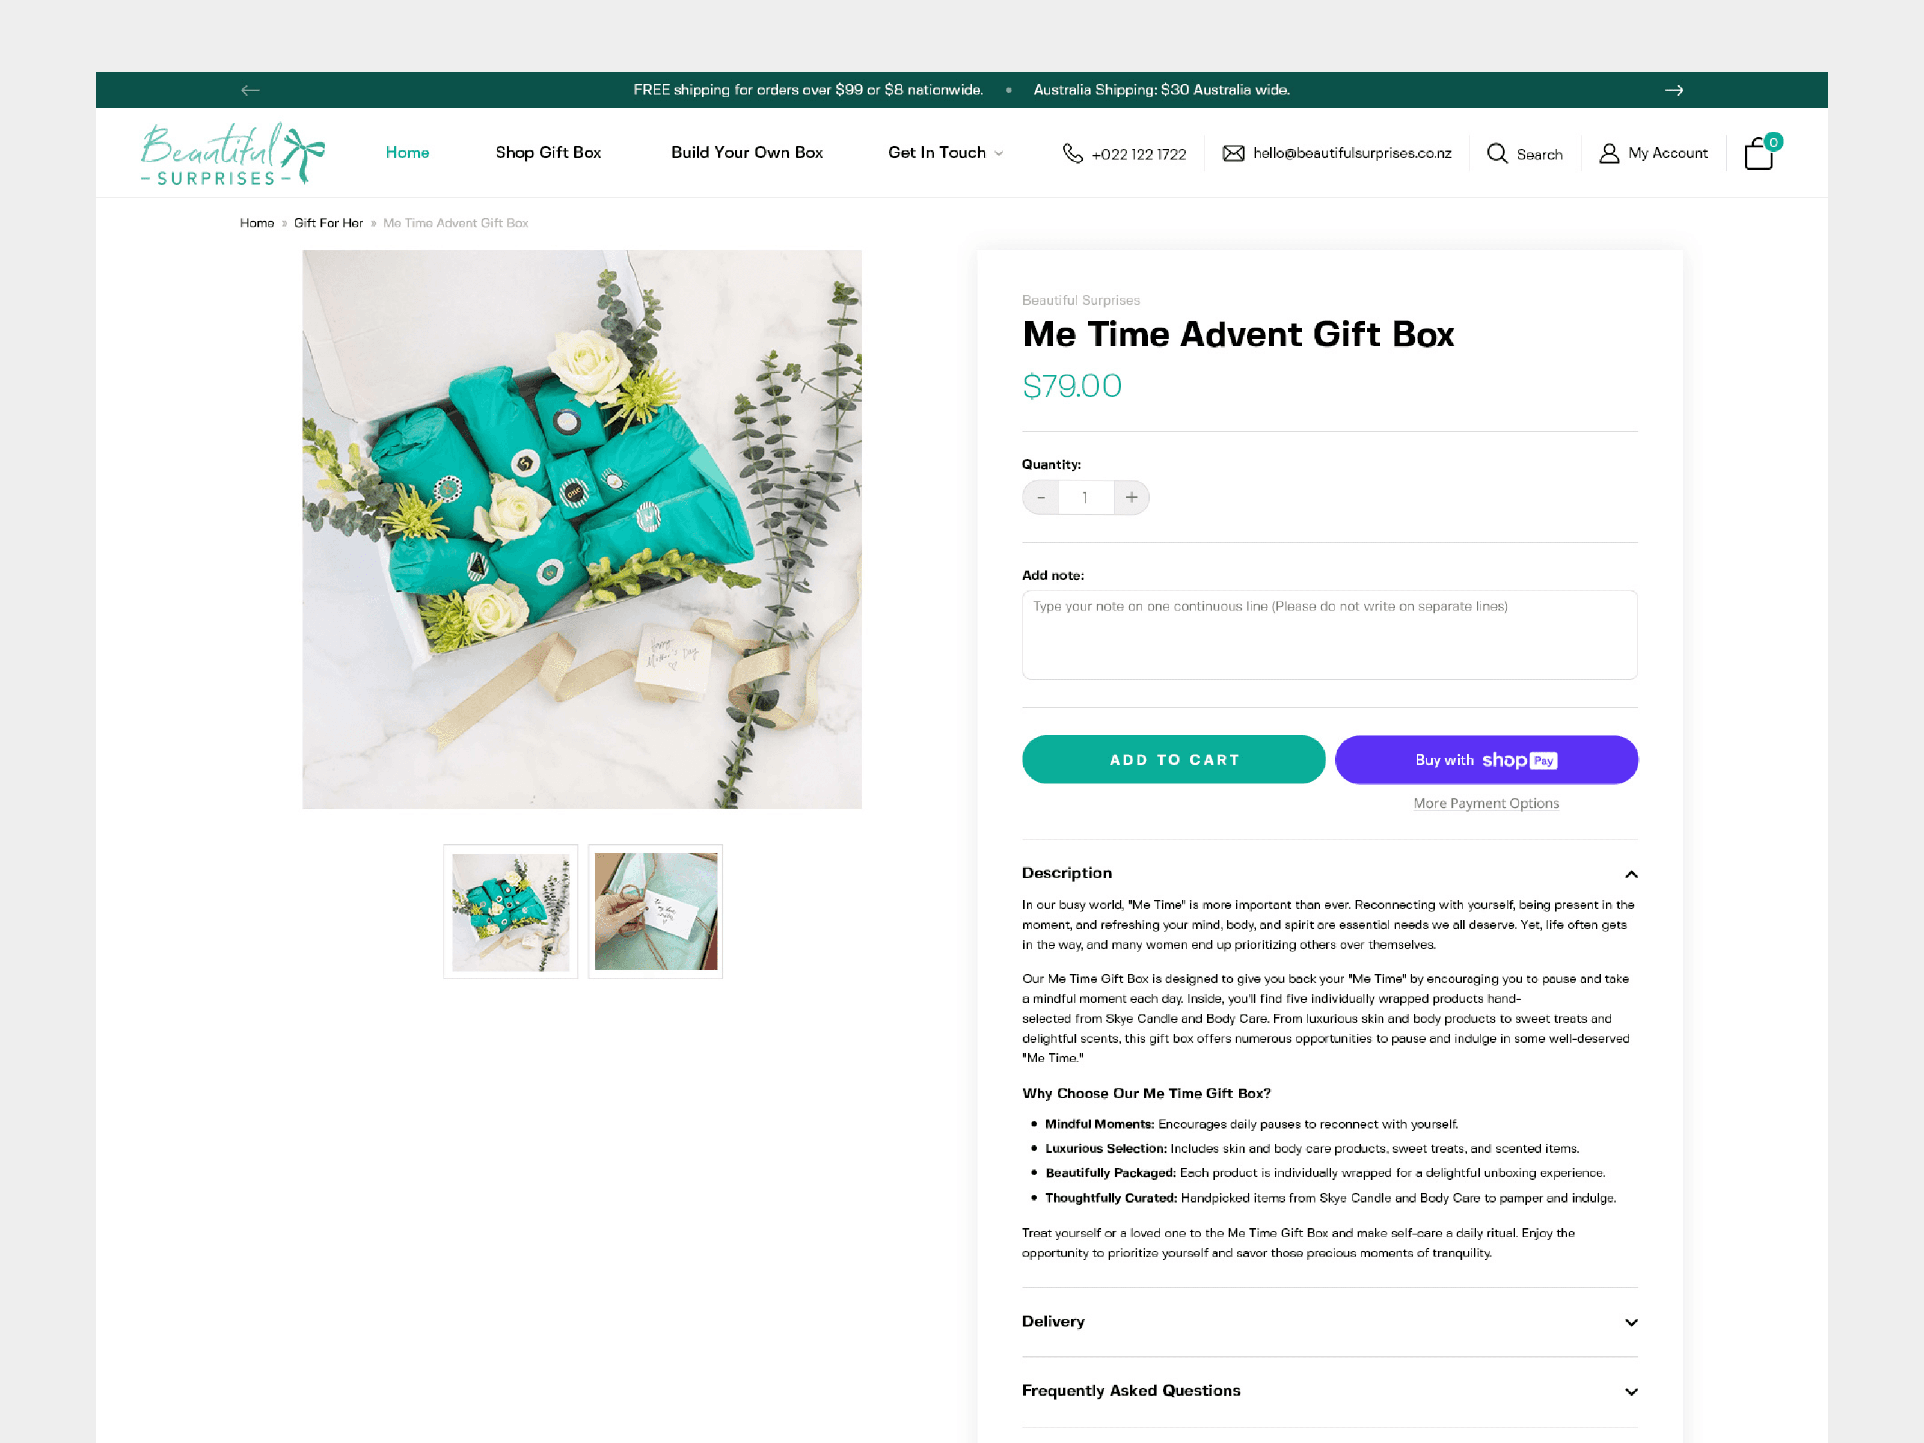Increase quantity with plus button
This screenshot has height=1443, width=1924.
(x=1131, y=497)
